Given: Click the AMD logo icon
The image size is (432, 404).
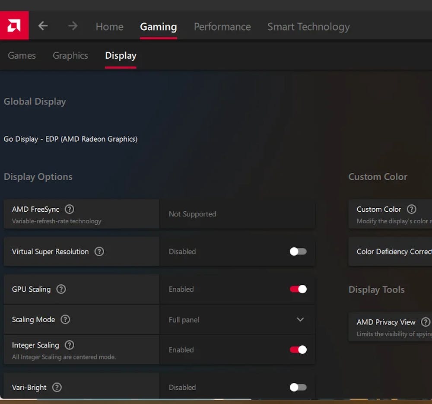Looking at the screenshot, I should tap(14, 25).
